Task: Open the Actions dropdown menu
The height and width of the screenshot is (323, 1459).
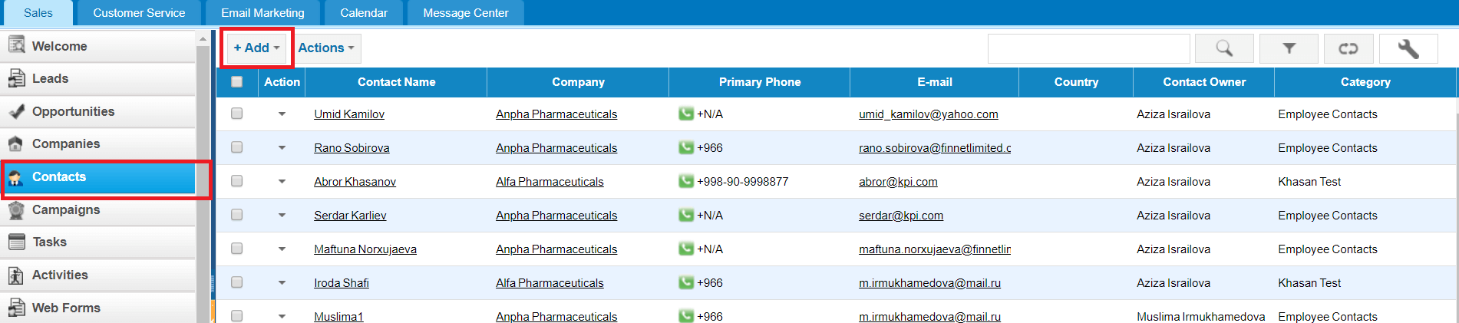Action: pos(326,48)
